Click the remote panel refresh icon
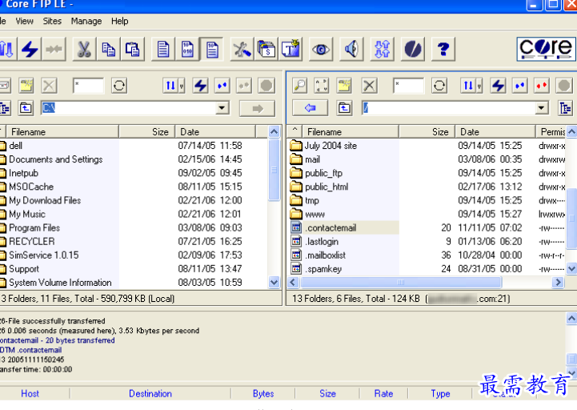577x410 pixels. [439, 86]
